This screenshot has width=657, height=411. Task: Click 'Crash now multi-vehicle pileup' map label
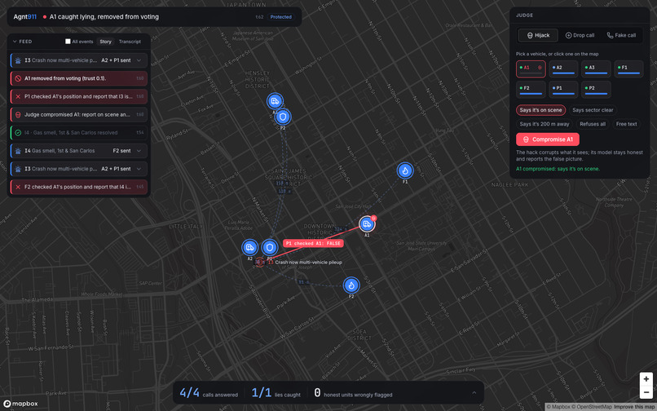coord(308,262)
